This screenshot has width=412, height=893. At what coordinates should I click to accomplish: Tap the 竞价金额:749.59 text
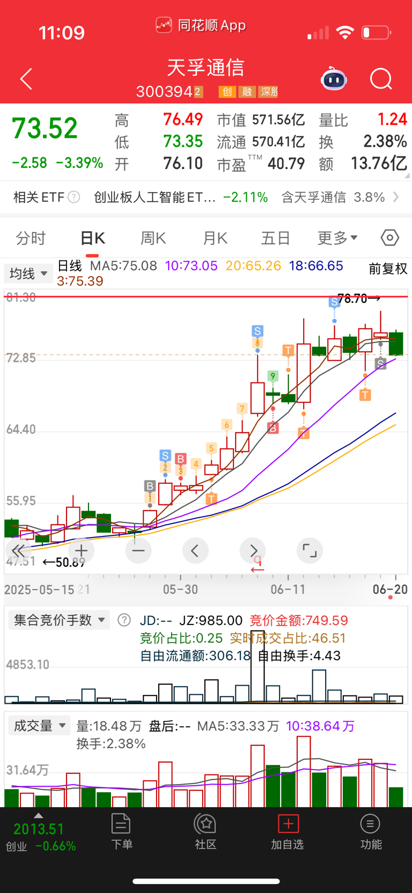point(299,620)
